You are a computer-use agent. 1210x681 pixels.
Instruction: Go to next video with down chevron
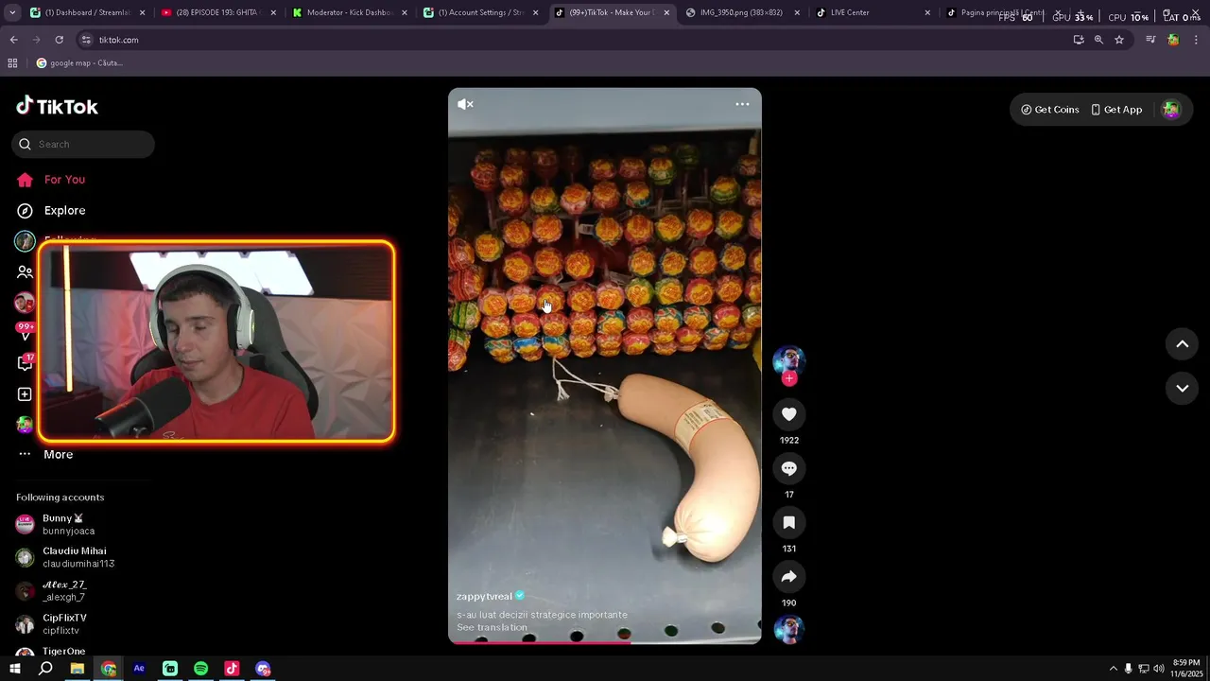pos(1182,388)
